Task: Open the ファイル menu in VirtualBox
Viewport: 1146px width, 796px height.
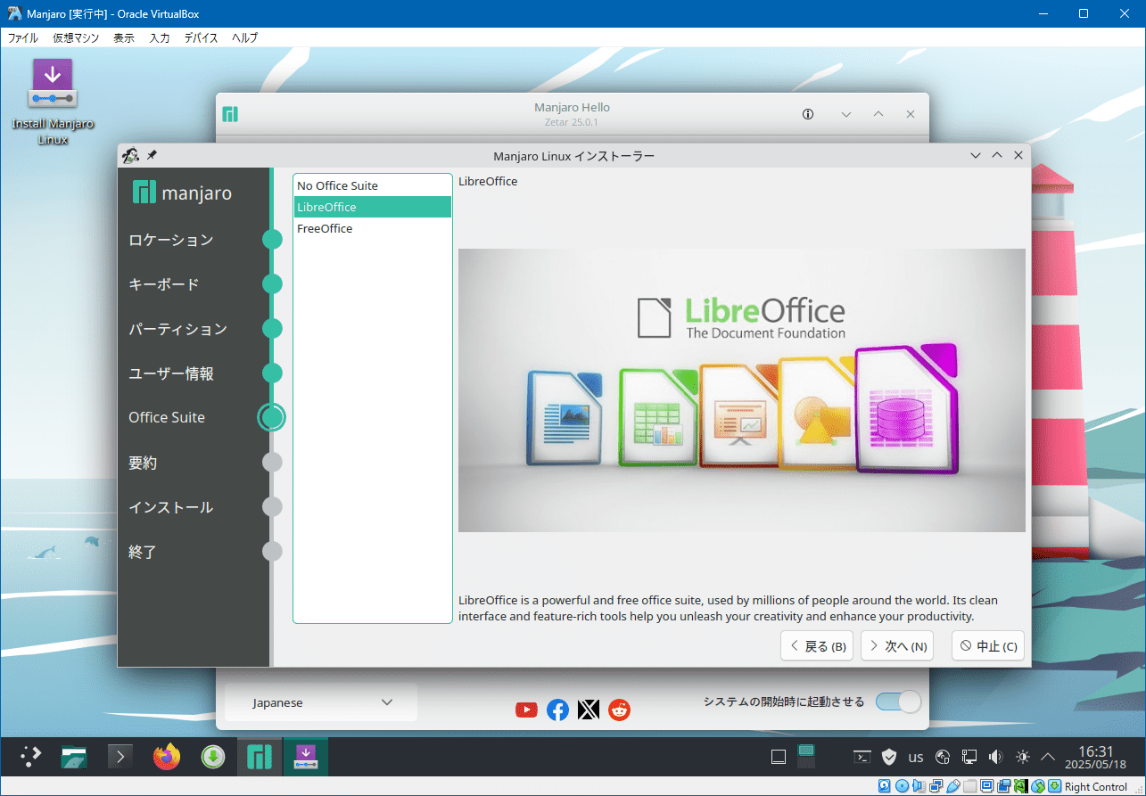Action: click(x=23, y=37)
